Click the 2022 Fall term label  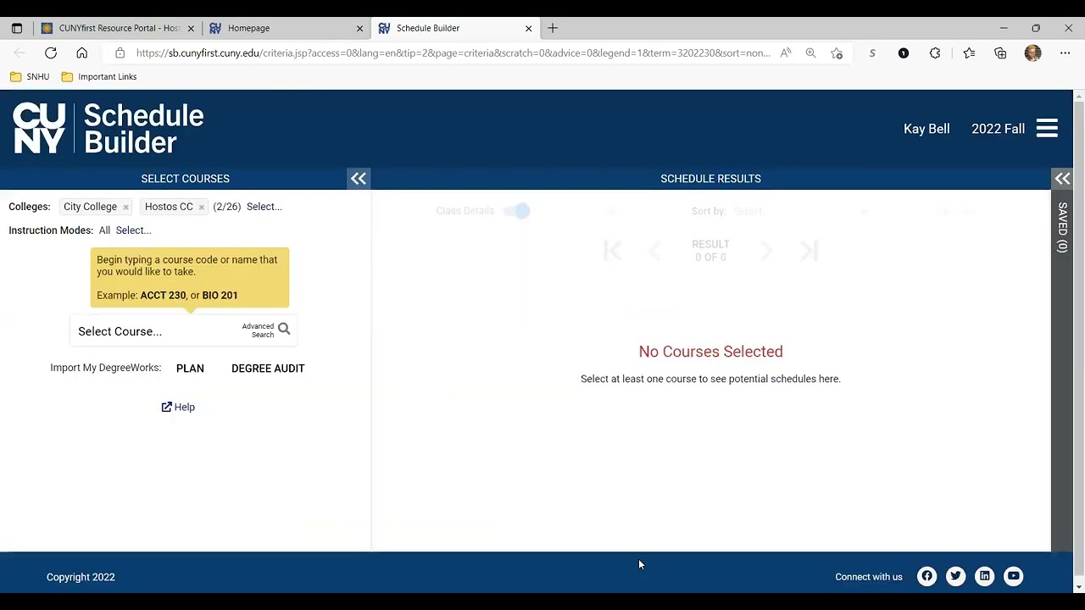coord(998,129)
